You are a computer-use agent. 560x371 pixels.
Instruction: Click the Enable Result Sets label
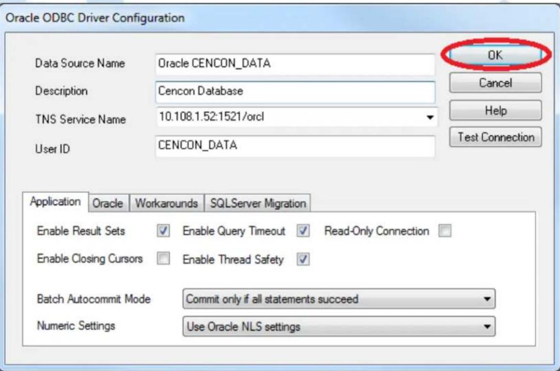tap(81, 231)
